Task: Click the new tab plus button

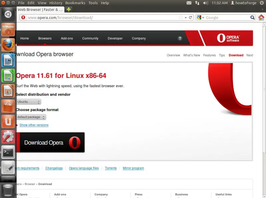Action: pos(69,10)
